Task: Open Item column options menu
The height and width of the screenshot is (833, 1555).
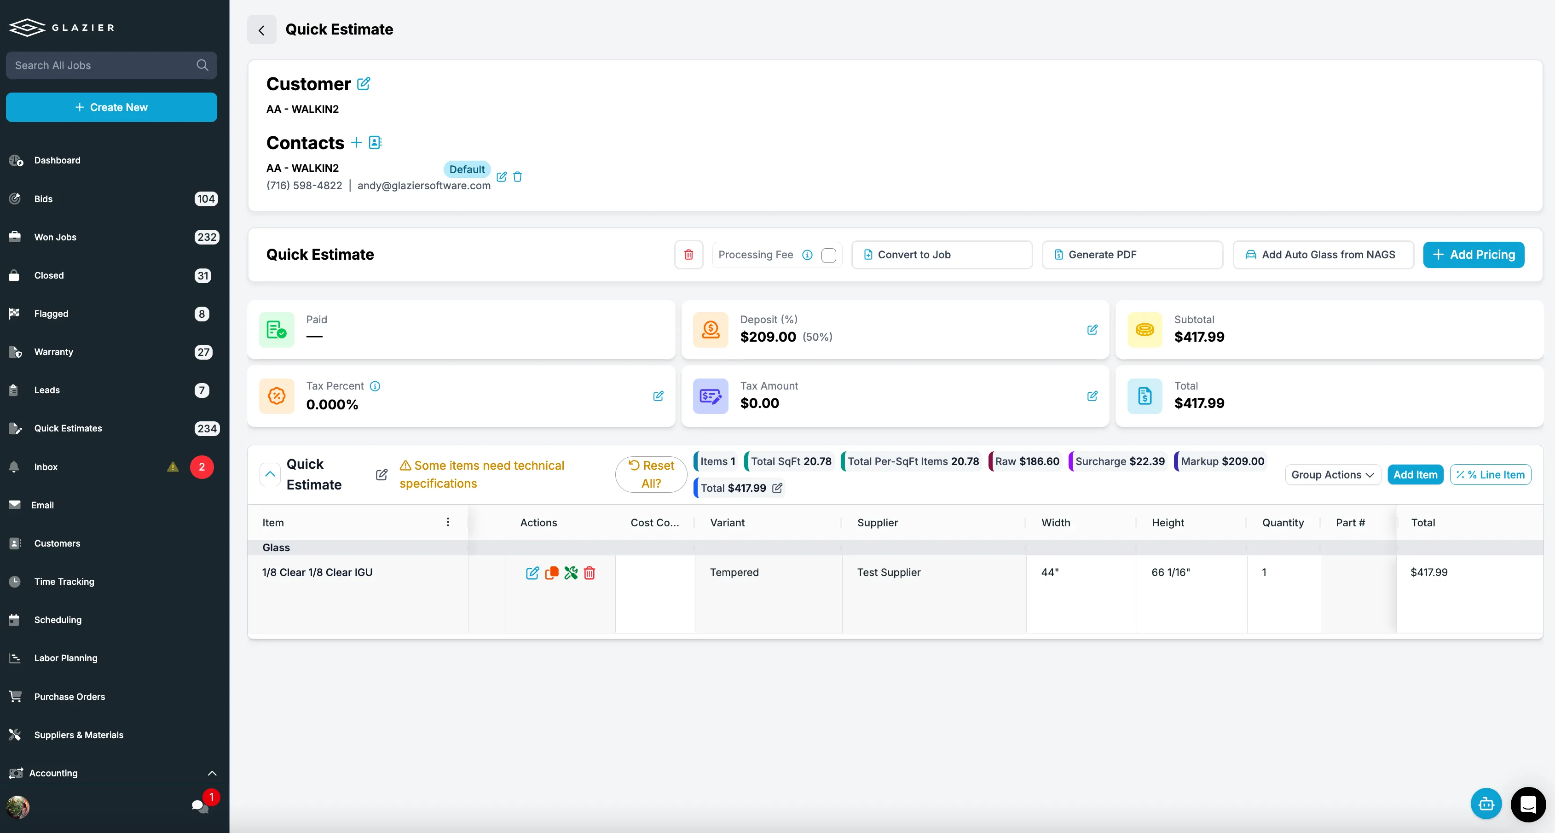Action: click(447, 523)
